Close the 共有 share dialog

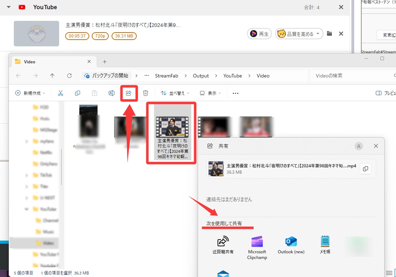coord(376,146)
